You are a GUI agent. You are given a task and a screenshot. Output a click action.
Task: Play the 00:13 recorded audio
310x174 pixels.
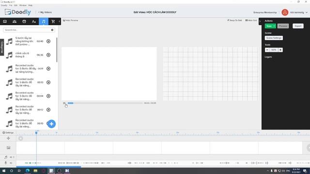[x=48, y=82]
